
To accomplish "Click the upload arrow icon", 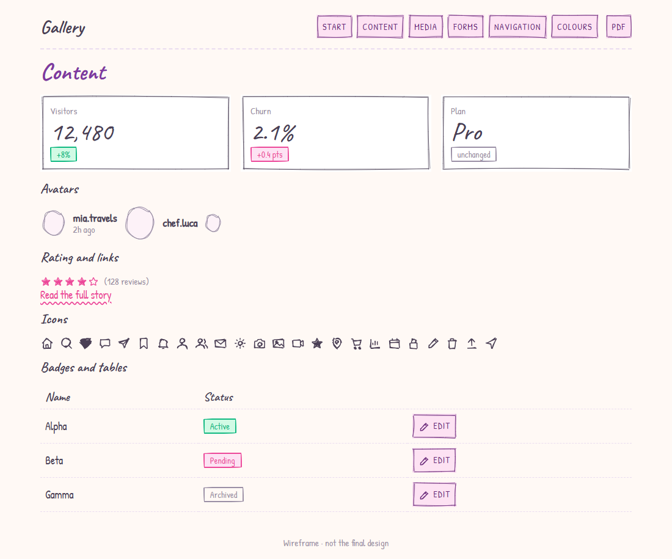I will click(472, 343).
